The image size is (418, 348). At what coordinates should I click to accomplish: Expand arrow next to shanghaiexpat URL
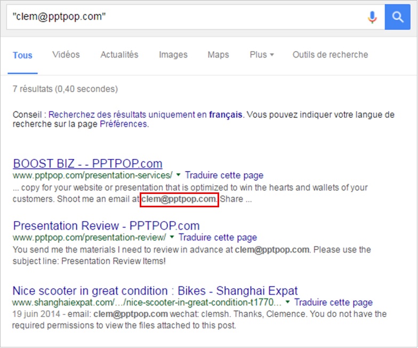click(x=287, y=302)
